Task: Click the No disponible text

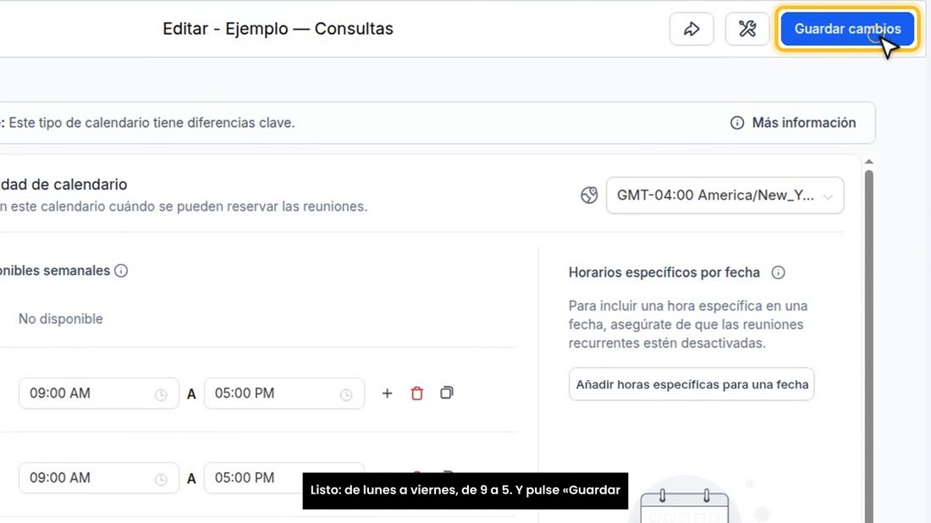Action: tap(61, 319)
